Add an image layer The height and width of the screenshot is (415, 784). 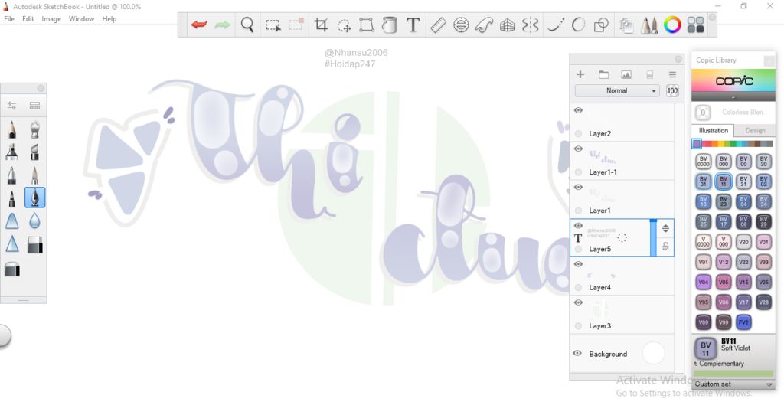coord(626,74)
